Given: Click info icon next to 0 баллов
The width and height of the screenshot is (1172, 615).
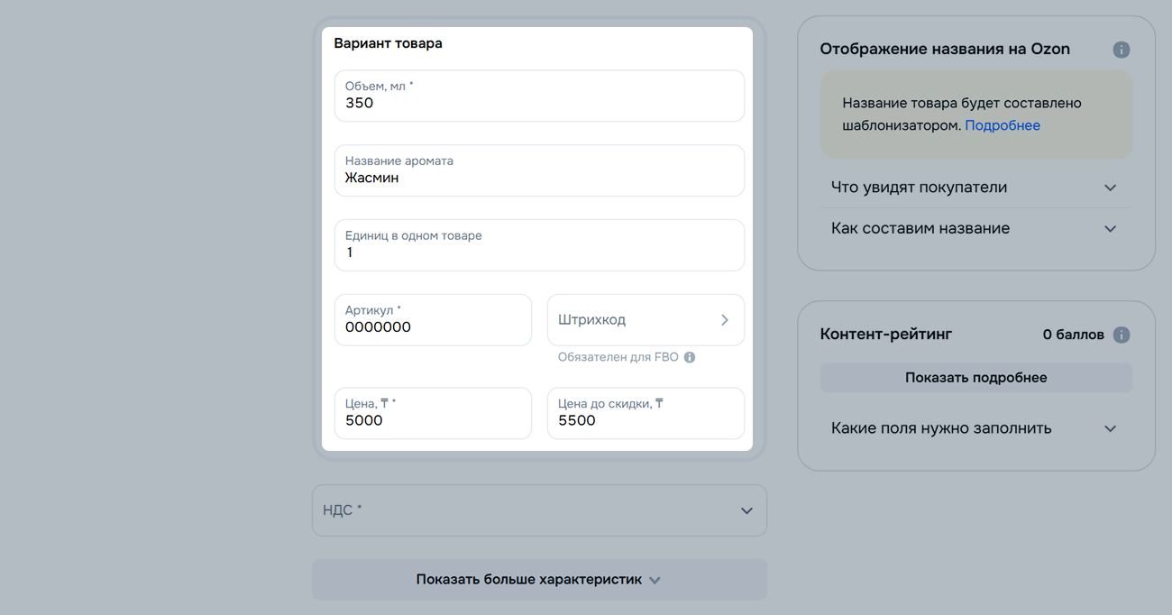Looking at the screenshot, I should point(1121,335).
